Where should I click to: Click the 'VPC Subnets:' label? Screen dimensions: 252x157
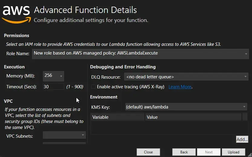pos(20,136)
